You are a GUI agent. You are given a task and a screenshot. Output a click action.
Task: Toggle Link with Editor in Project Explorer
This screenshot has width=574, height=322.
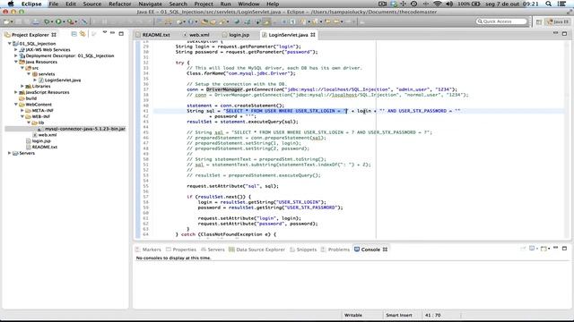pos(83,34)
